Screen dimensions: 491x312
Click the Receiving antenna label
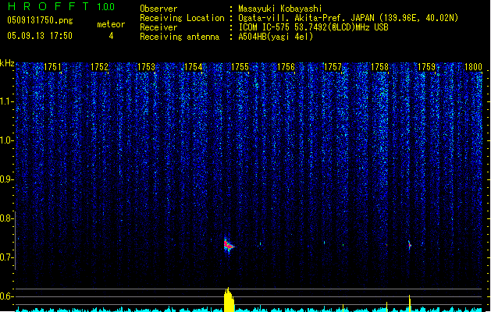(180, 37)
